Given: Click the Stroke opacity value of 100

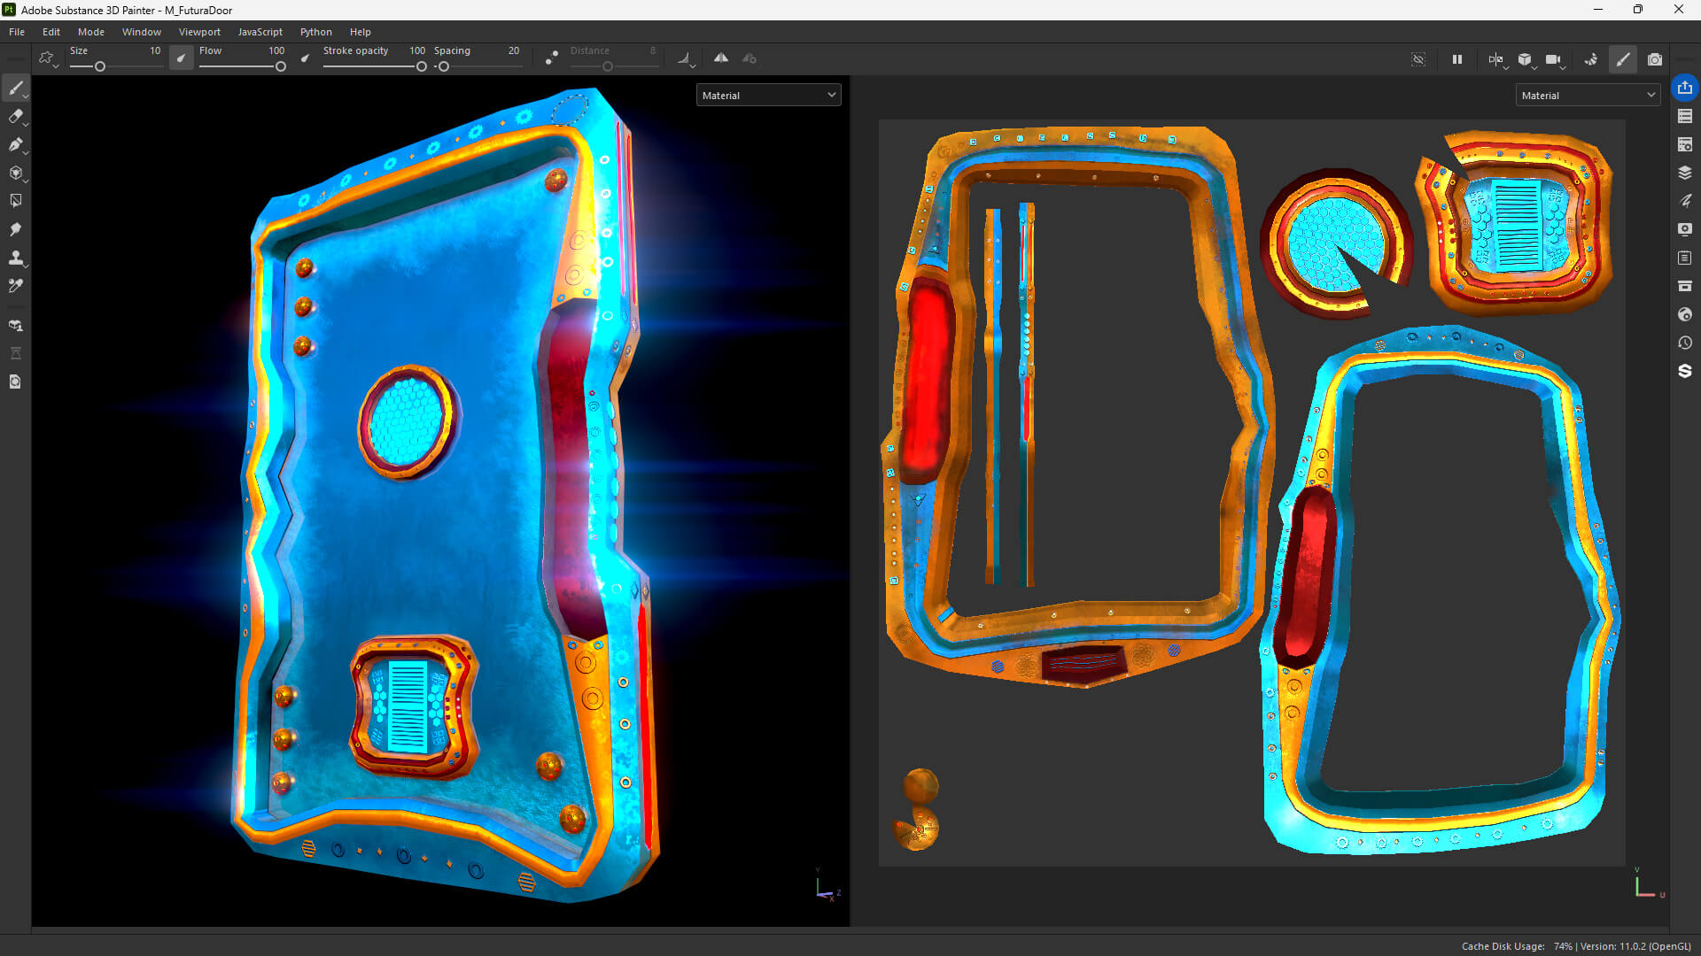Looking at the screenshot, I should pos(416,50).
